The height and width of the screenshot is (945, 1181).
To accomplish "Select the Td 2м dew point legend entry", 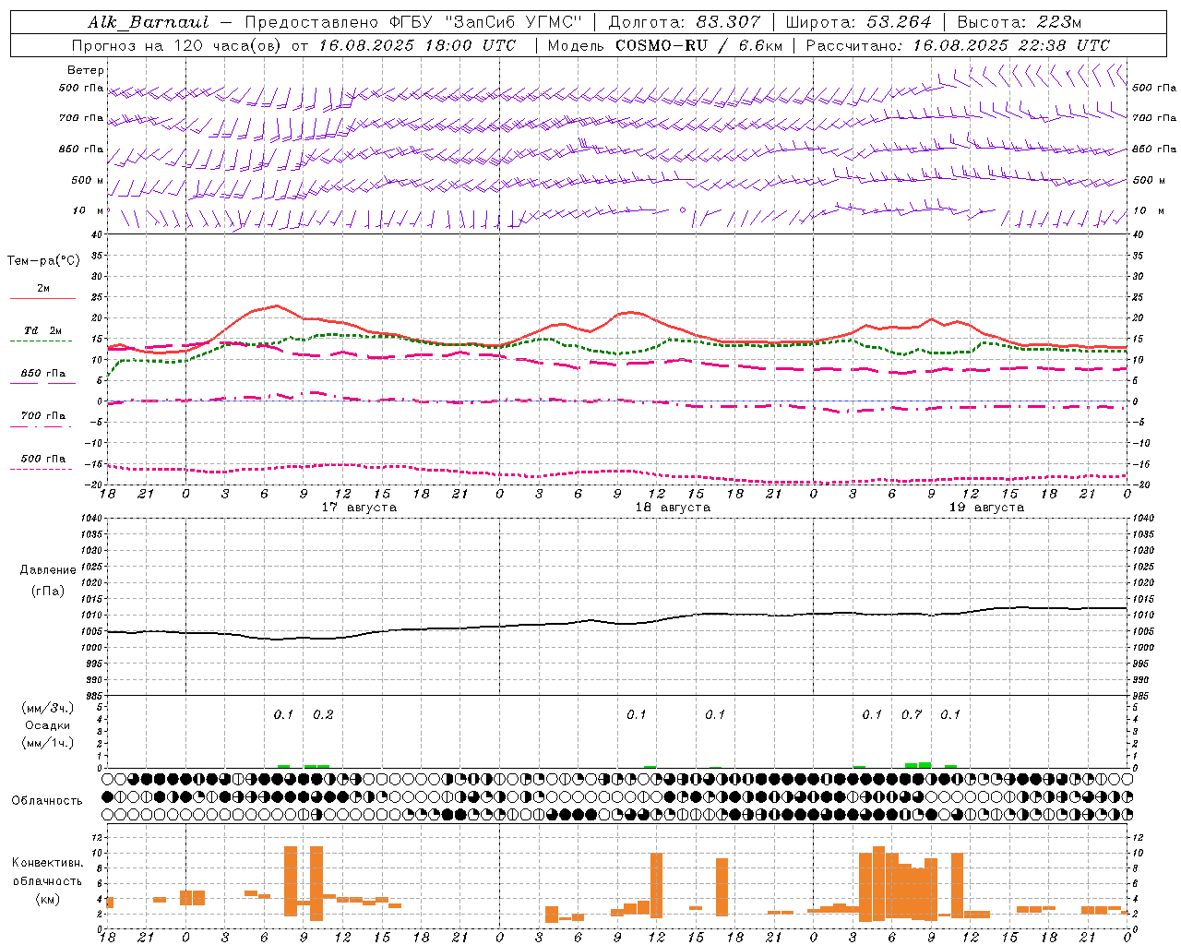I will coord(42,330).
